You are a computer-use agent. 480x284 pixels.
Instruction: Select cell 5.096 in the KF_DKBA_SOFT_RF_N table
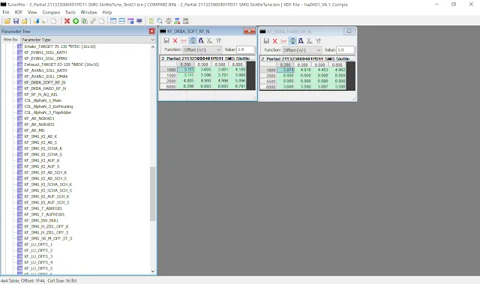238,81
